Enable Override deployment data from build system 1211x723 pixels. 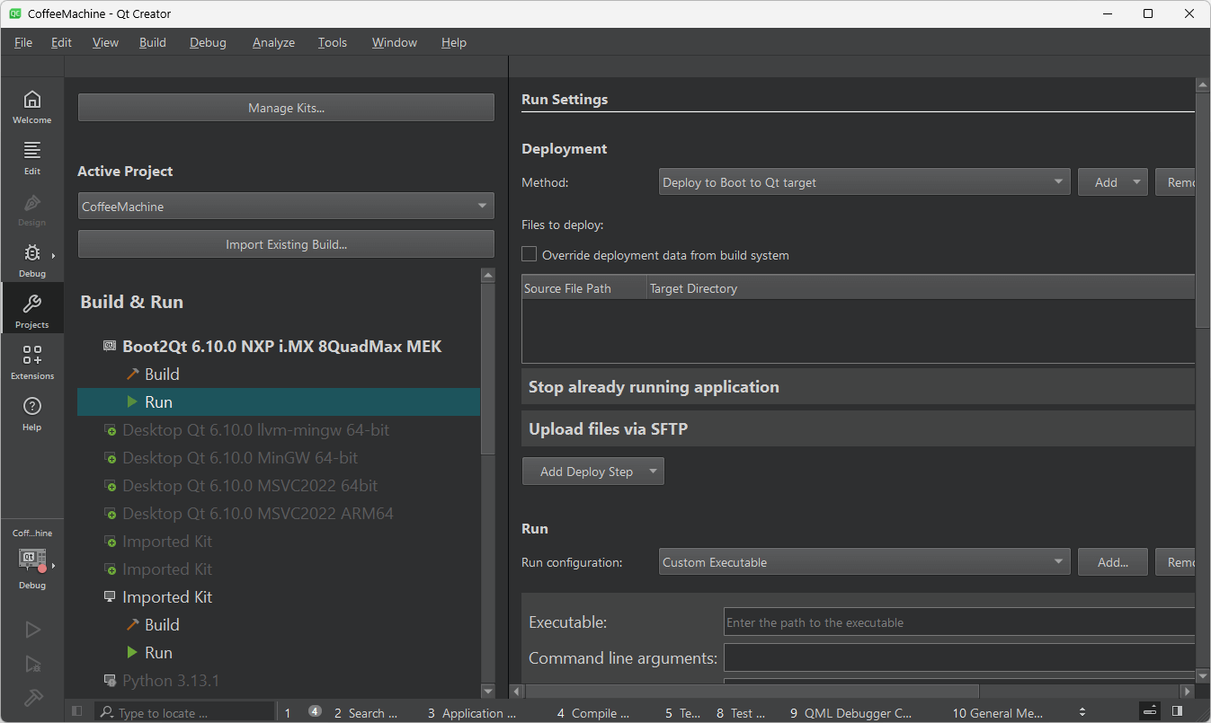(x=529, y=254)
